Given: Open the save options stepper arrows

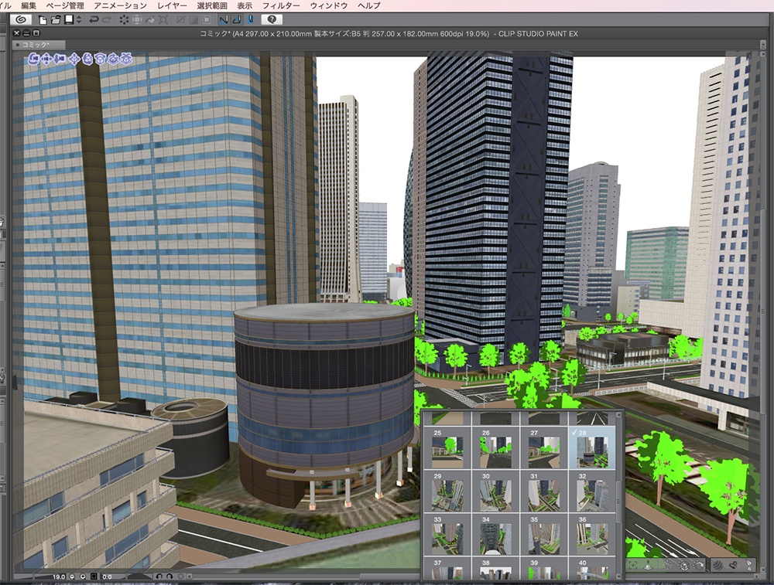Looking at the screenshot, I should coord(79,20).
